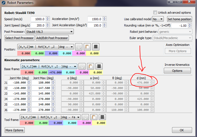Open the Base frame hamburger menu
Viewport: 197px width, 137px height.
tap(99, 66)
